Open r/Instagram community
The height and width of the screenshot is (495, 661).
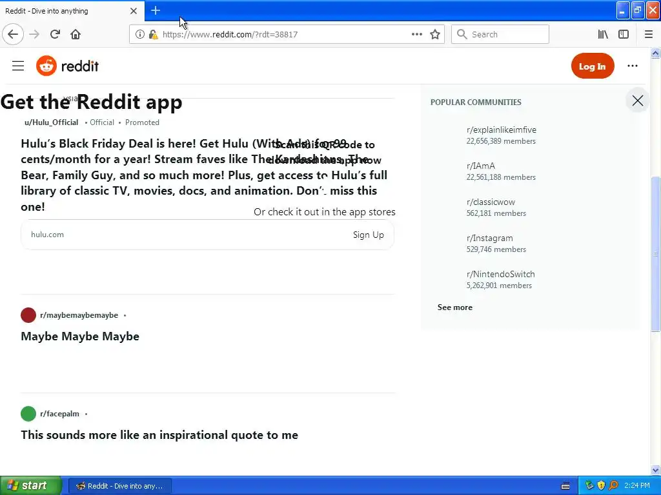point(489,238)
